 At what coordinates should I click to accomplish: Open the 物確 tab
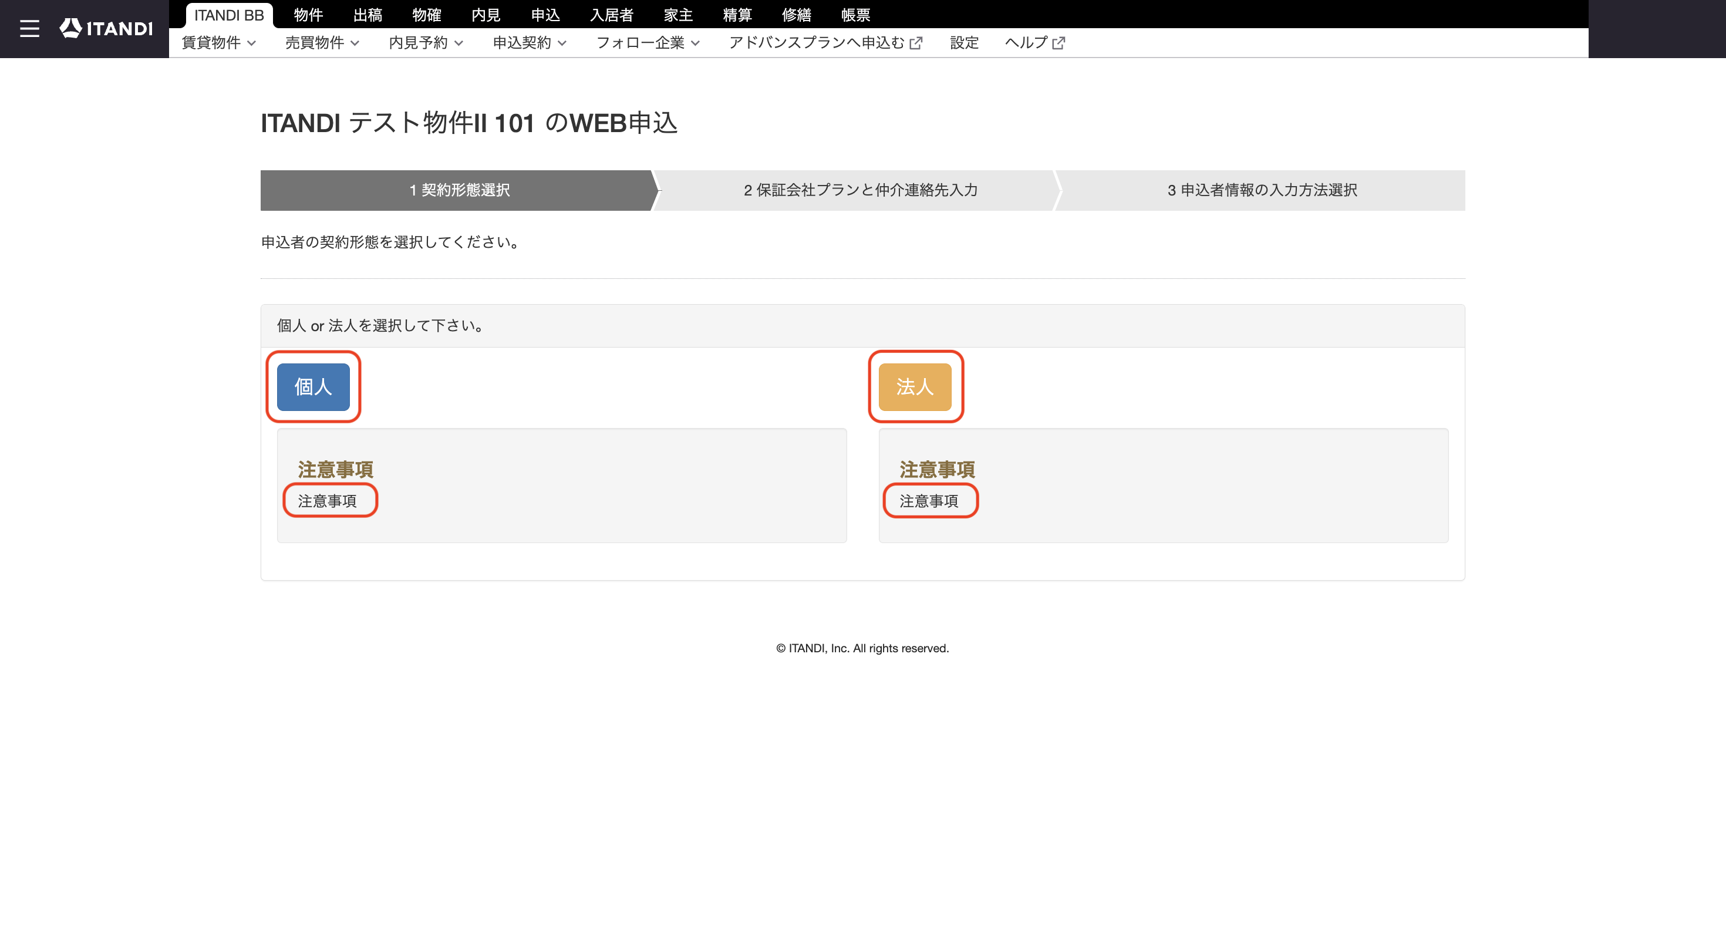(427, 15)
